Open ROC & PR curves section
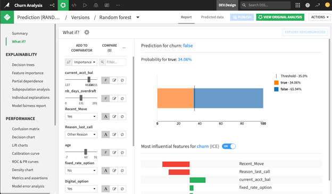 [x=25, y=162]
